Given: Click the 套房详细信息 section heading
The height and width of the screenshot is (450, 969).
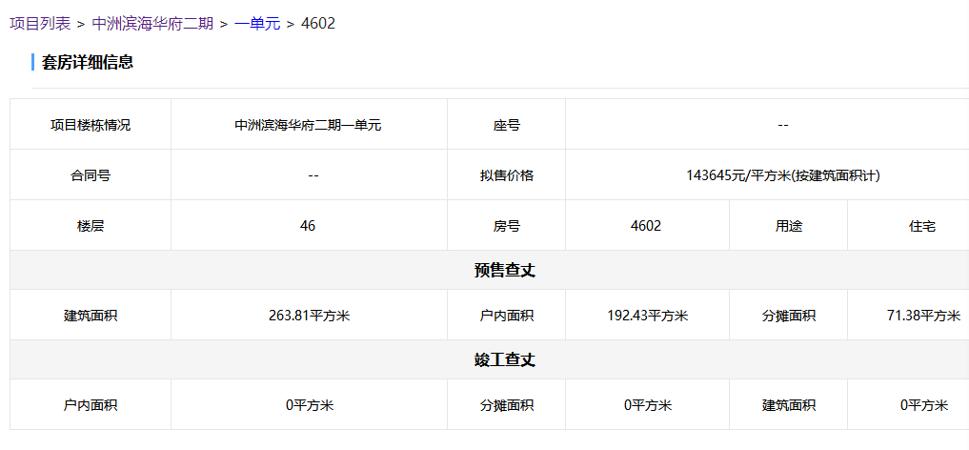Looking at the screenshot, I should pos(88,63).
